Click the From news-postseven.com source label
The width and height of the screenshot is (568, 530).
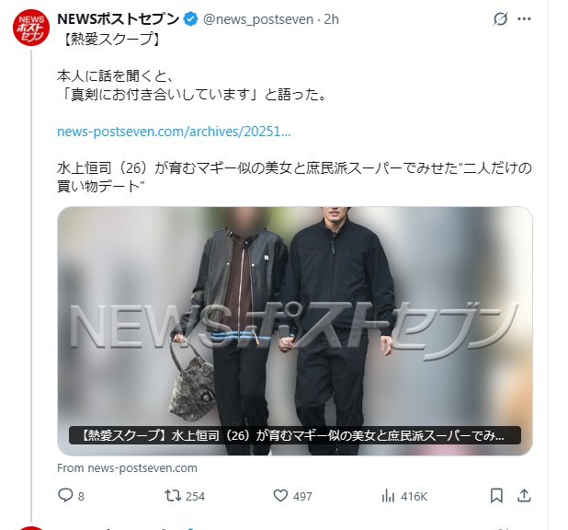point(127,468)
